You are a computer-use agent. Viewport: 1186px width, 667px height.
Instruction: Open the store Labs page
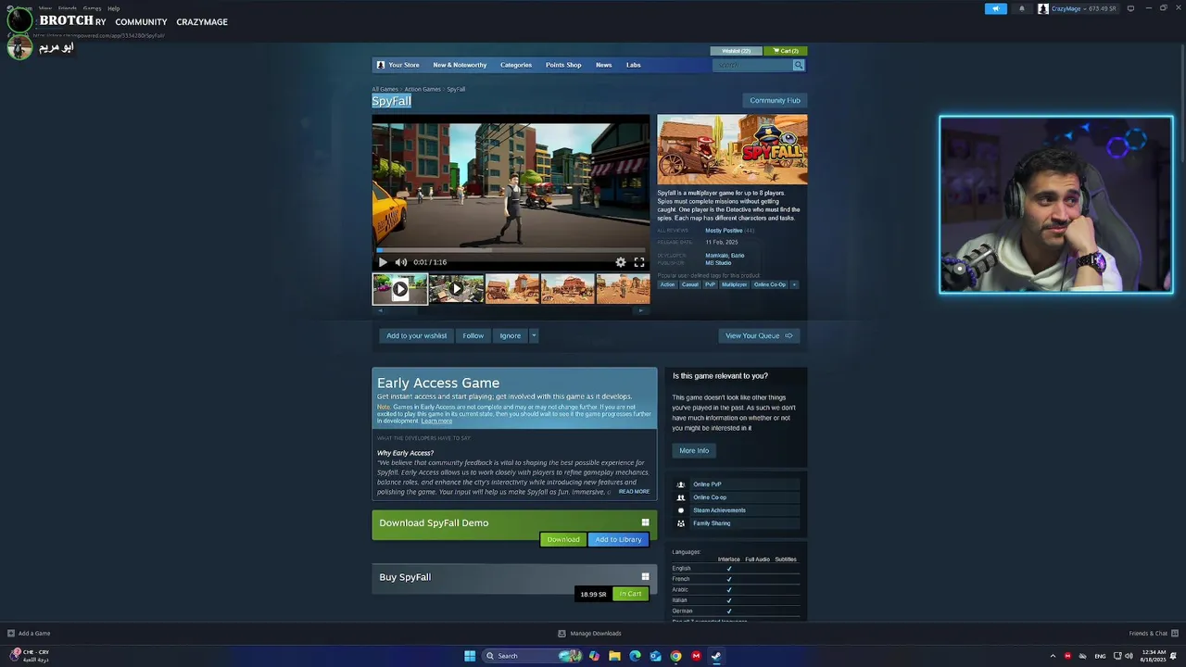pyautogui.click(x=633, y=65)
